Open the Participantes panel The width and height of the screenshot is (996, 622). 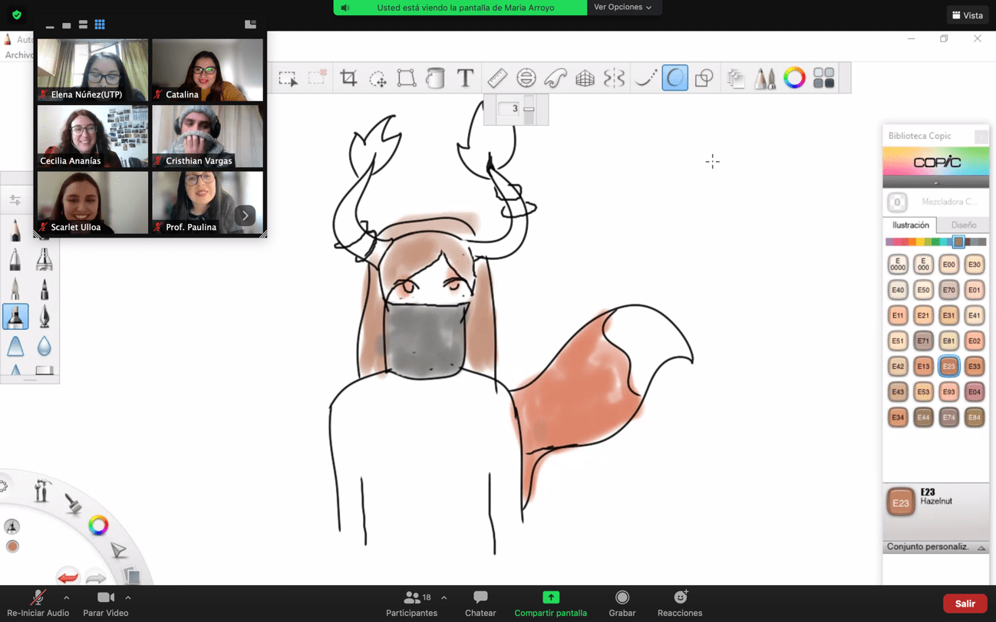[x=412, y=604]
